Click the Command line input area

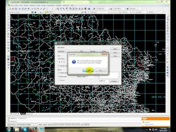(75, 121)
